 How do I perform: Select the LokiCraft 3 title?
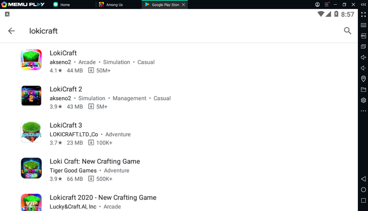point(66,125)
